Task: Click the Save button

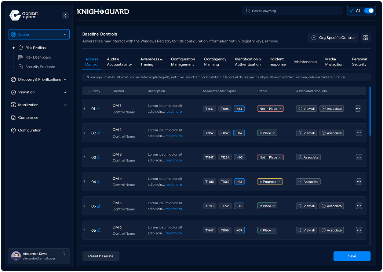Action: 352,256
